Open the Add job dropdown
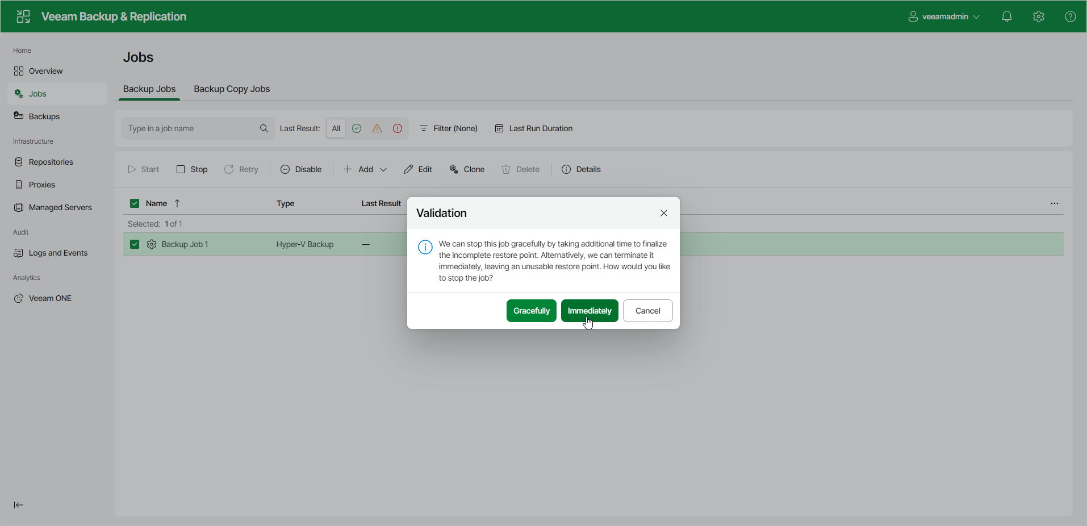1087x526 pixels. tap(365, 169)
